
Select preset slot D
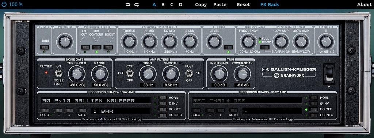[x=180, y=4]
